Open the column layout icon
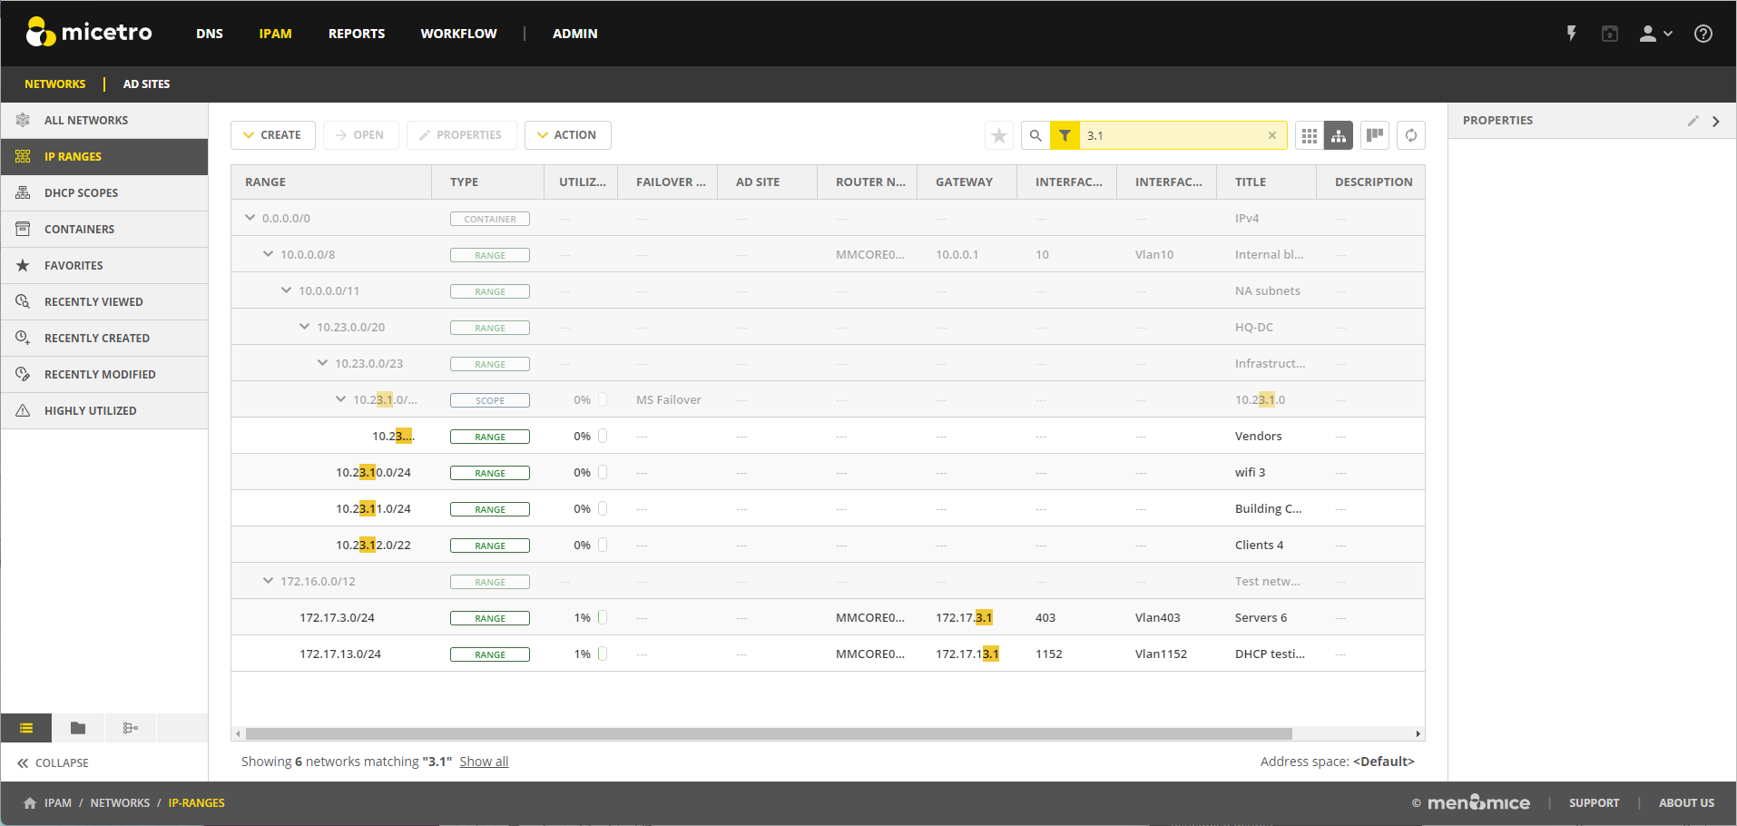 point(1375,135)
